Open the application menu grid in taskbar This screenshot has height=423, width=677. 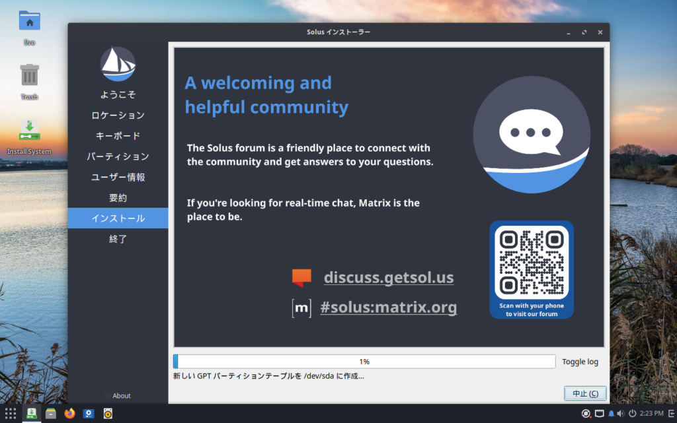click(11, 413)
